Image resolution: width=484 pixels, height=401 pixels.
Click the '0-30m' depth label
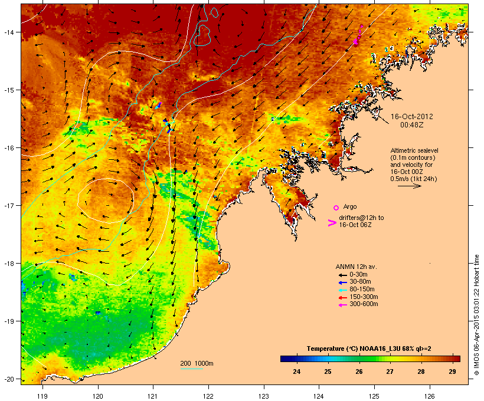click(x=358, y=275)
